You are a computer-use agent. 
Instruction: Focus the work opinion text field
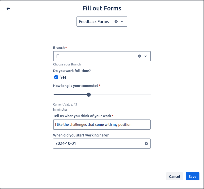[x=102, y=125]
